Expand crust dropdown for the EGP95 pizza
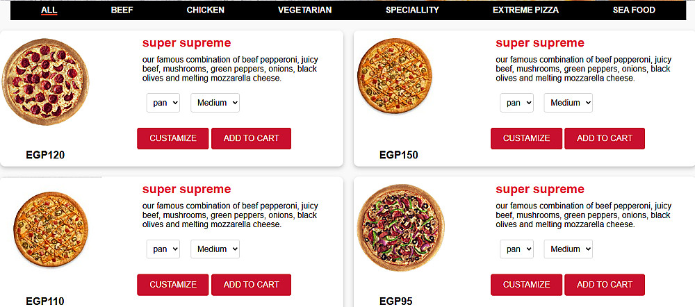 516,249
